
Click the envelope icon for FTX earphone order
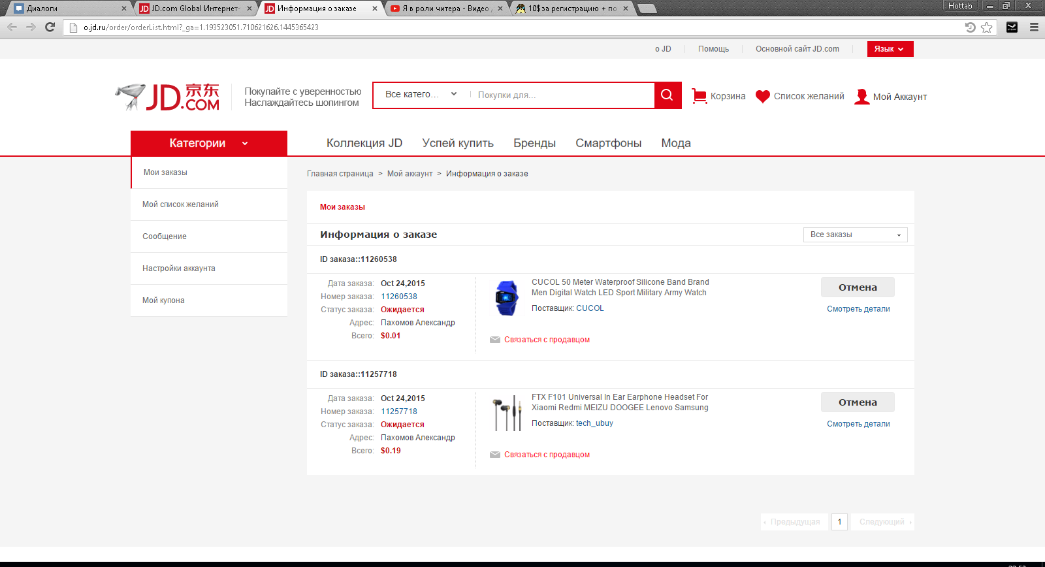(x=495, y=455)
